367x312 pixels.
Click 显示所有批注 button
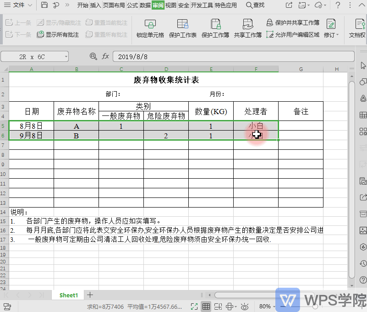pyautogui.click(x=58, y=35)
